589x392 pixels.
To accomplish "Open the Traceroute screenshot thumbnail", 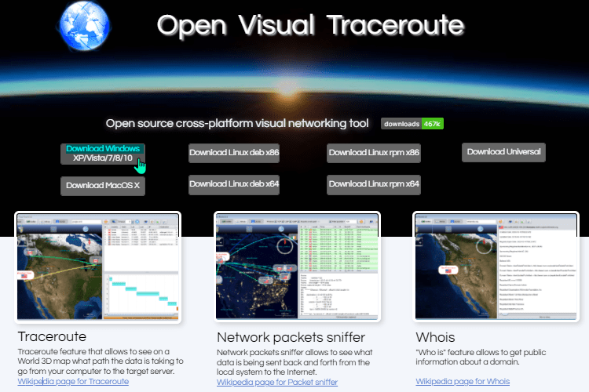I will pyautogui.click(x=97, y=267).
